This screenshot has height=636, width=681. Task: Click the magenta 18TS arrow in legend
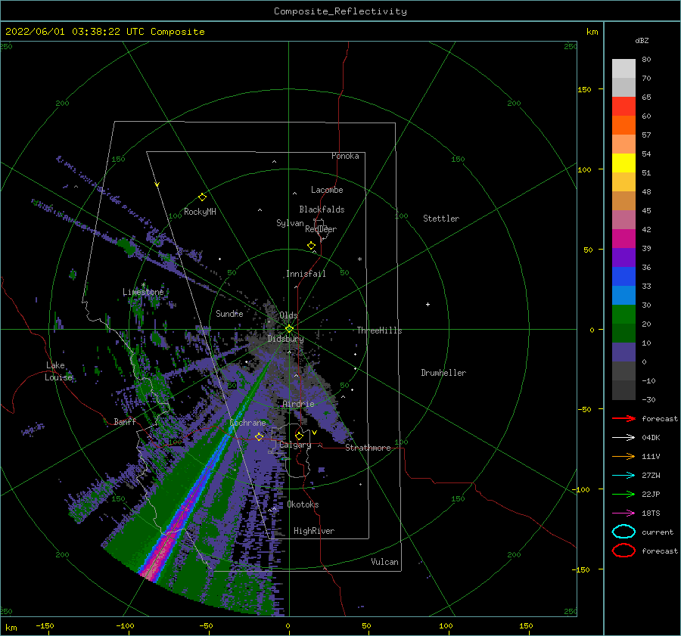pyautogui.click(x=623, y=513)
